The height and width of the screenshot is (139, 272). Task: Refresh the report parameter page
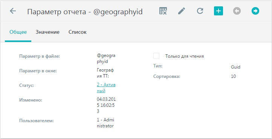pyautogui.click(x=200, y=11)
